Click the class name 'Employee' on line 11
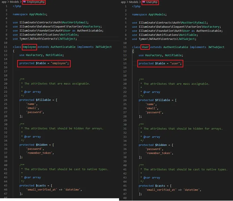The height and width of the screenshot is (201, 233). 29,47
